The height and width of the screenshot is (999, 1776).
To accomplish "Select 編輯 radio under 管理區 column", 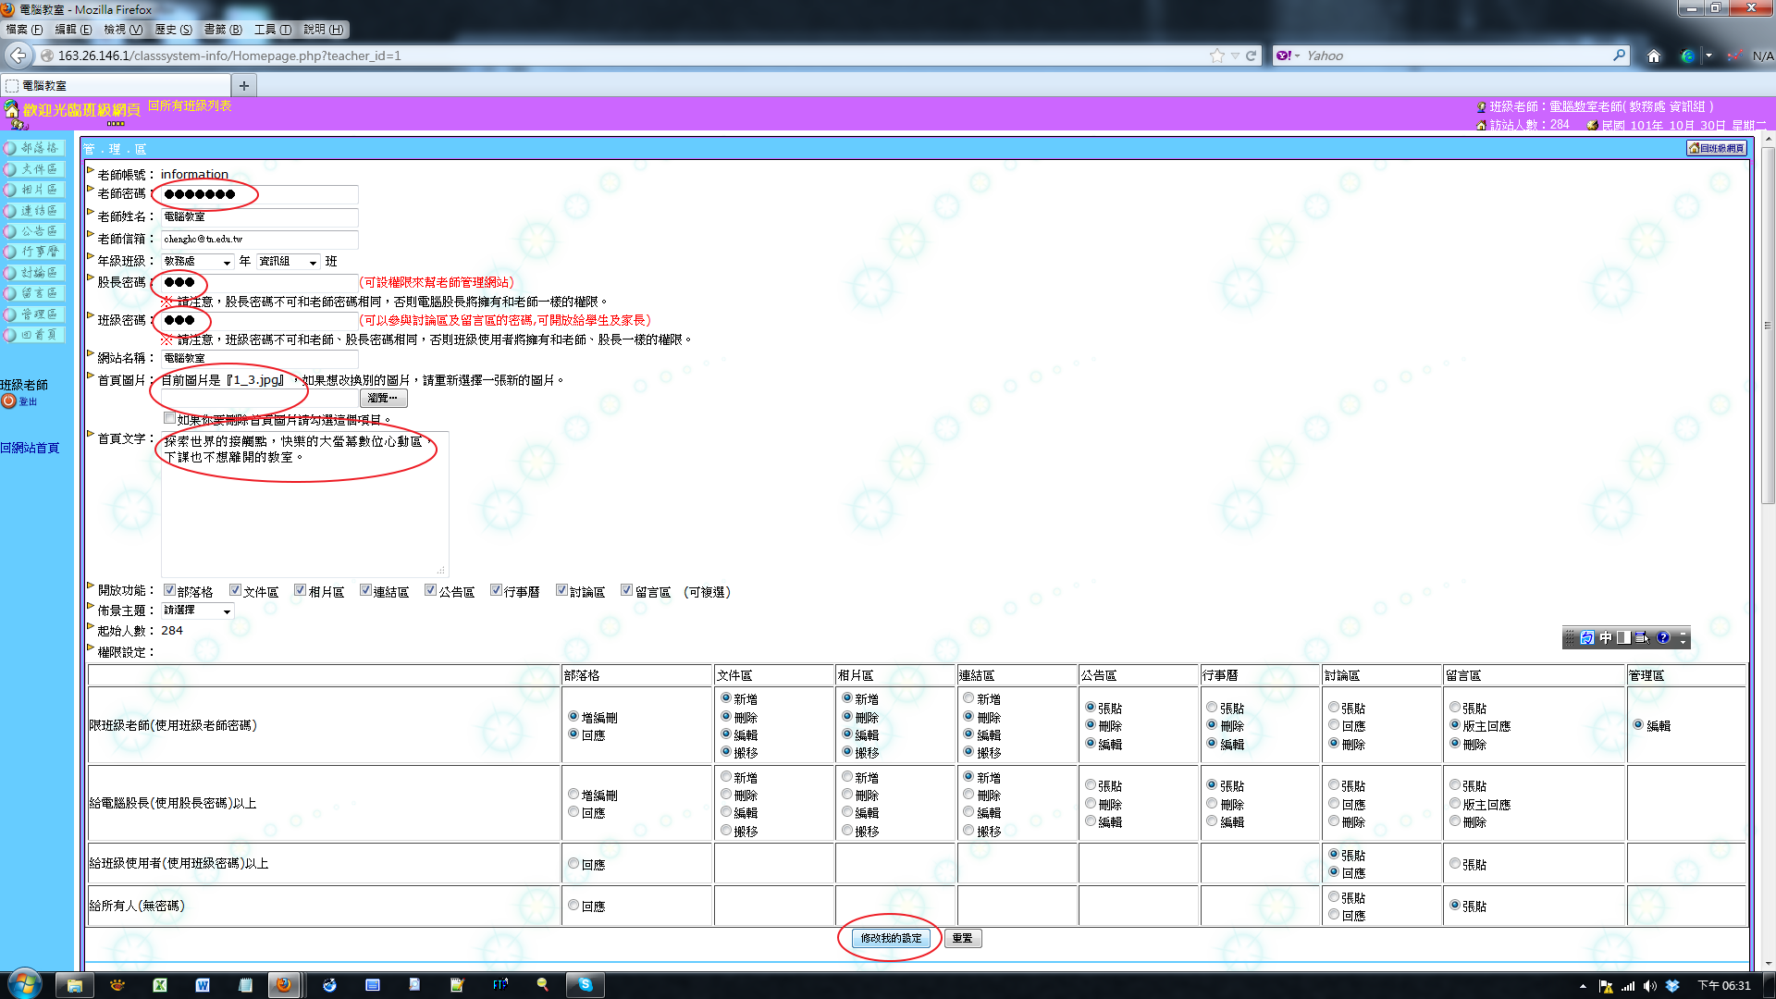I will [x=1638, y=725].
